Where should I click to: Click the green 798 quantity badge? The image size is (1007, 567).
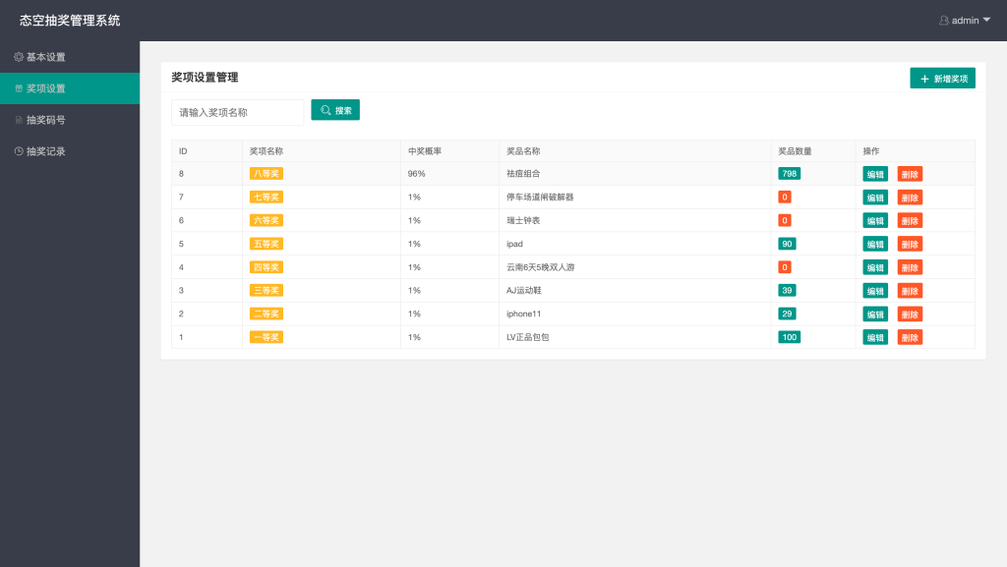[787, 173]
